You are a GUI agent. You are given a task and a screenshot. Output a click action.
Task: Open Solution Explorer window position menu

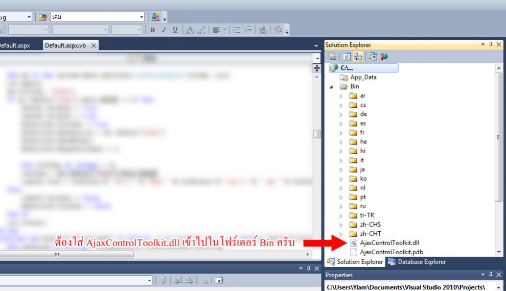483,44
